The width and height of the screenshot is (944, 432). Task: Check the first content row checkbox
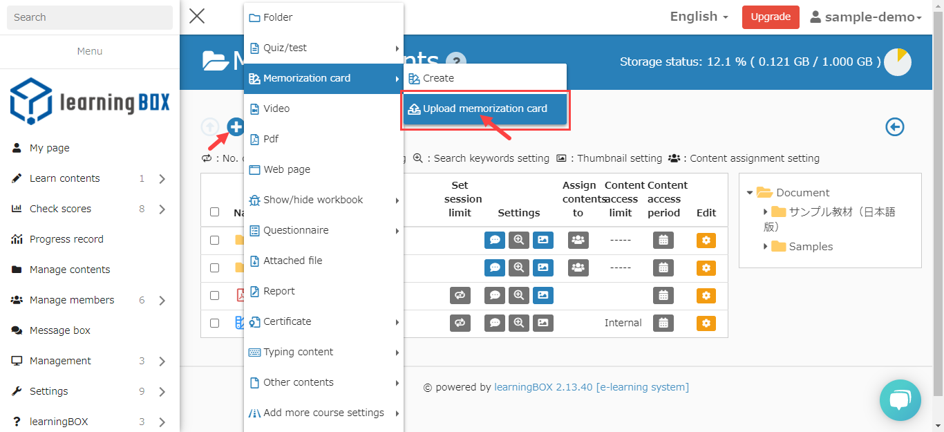click(x=214, y=241)
